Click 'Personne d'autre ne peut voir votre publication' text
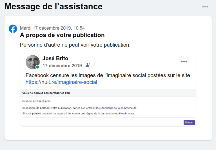The width and height of the screenshot is (216, 150). pyautogui.click(x=75, y=45)
